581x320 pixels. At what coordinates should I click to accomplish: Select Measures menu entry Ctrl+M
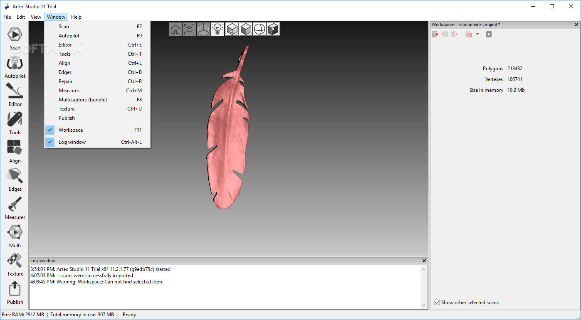pos(97,91)
